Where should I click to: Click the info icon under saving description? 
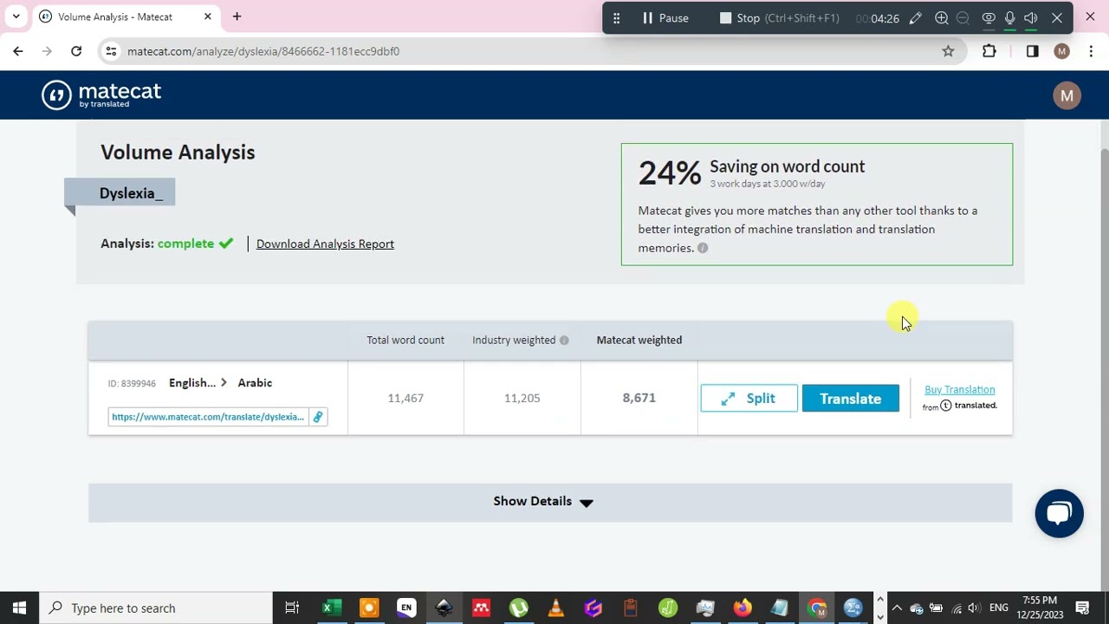pyautogui.click(x=703, y=248)
